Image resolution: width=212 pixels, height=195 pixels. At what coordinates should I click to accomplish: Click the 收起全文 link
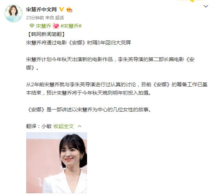point(63,126)
